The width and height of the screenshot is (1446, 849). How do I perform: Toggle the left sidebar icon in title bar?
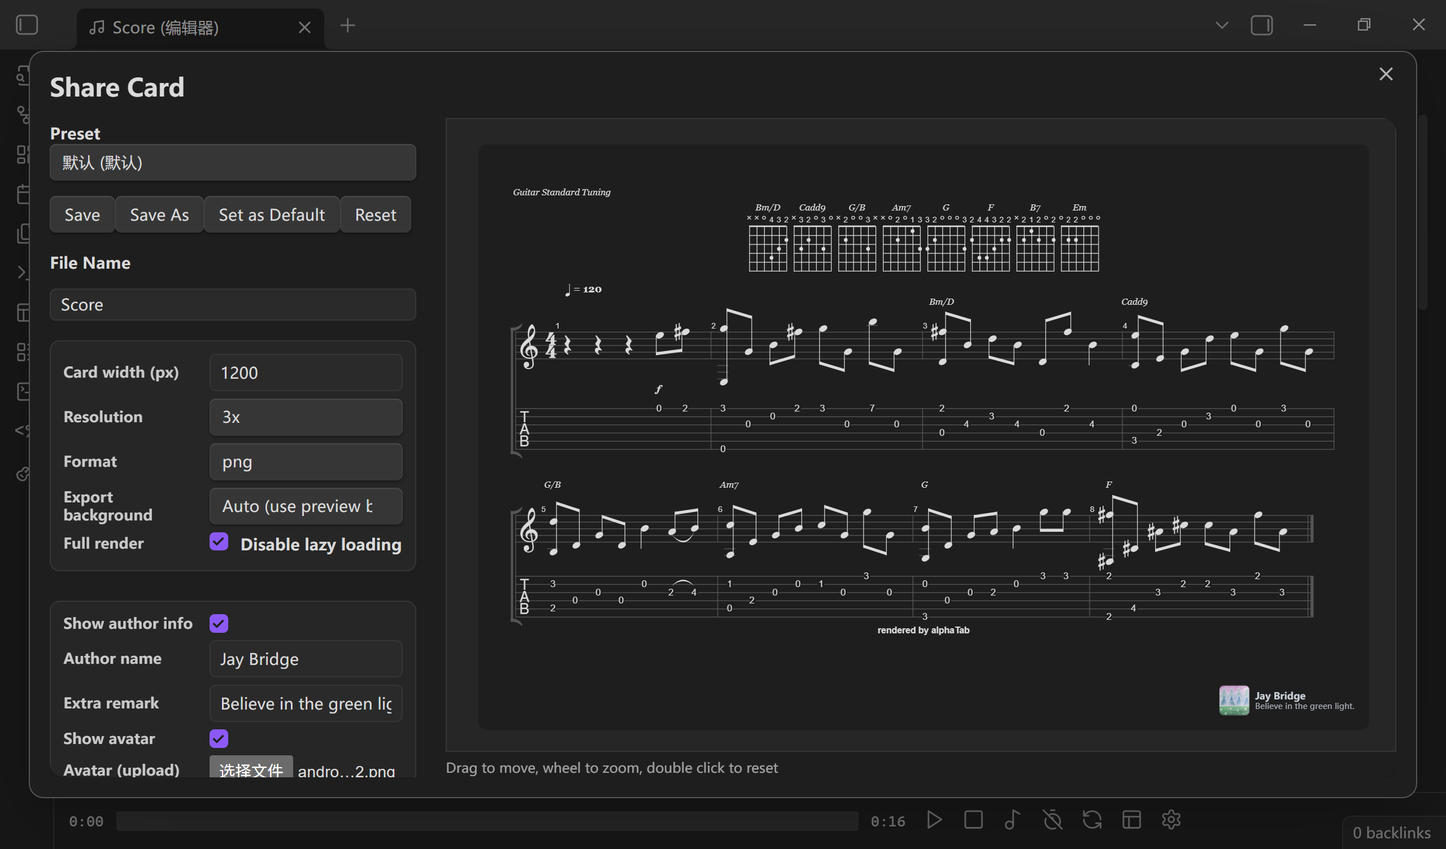point(27,25)
